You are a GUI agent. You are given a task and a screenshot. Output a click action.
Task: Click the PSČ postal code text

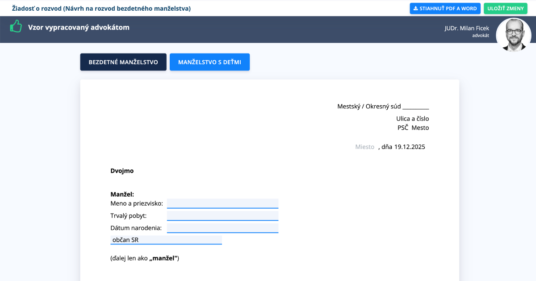point(403,128)
